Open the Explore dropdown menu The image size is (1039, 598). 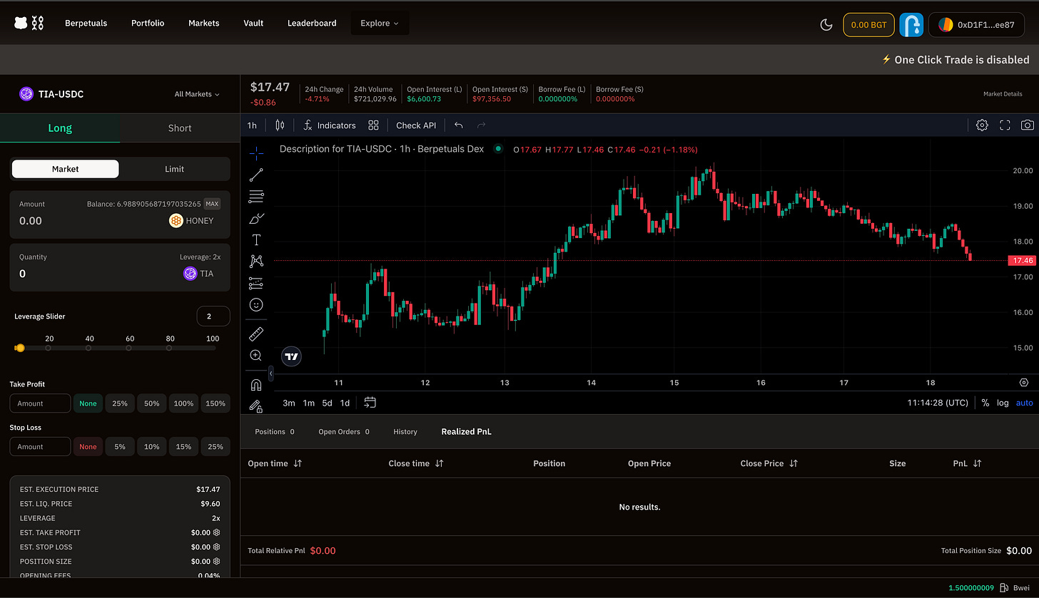pos(380,24)
